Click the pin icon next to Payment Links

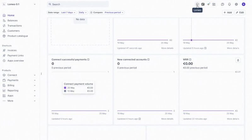pyautogui.click(x=4, y=56)
